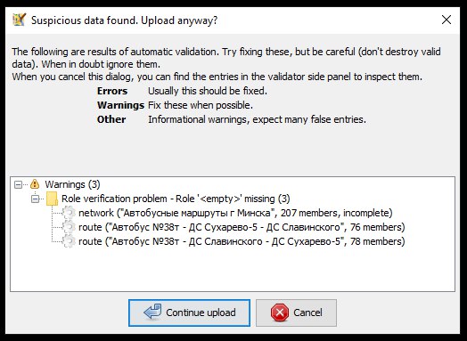This screenshot has width=467, height=341.
Task: Click the yellow folder icon for Role verification
Action: pos(52,199)
